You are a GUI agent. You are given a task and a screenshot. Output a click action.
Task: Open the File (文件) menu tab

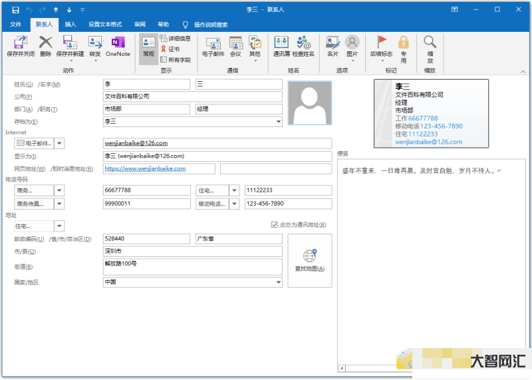[16, 24]
